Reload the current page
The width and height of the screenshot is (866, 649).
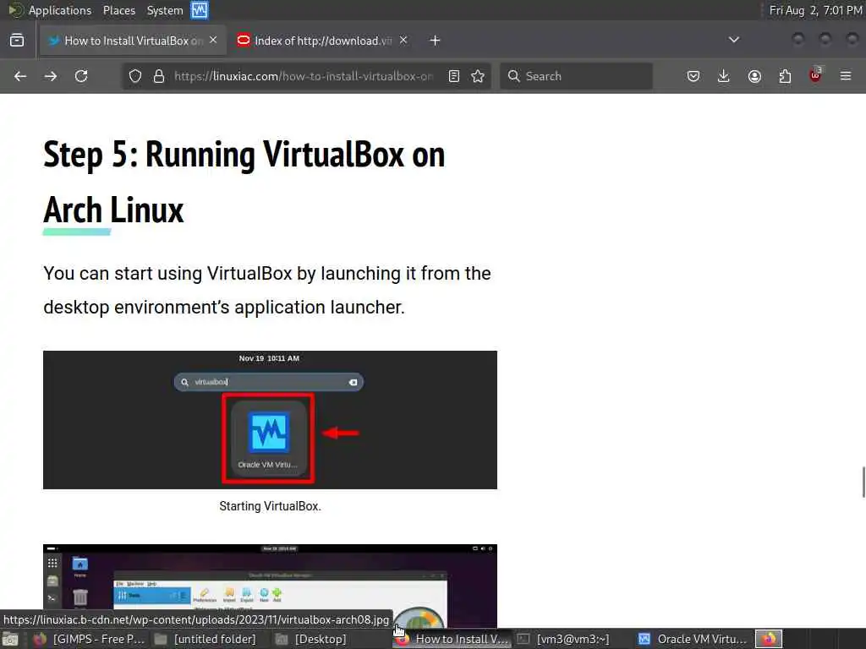pyautogui.click(x=81, y=76)
